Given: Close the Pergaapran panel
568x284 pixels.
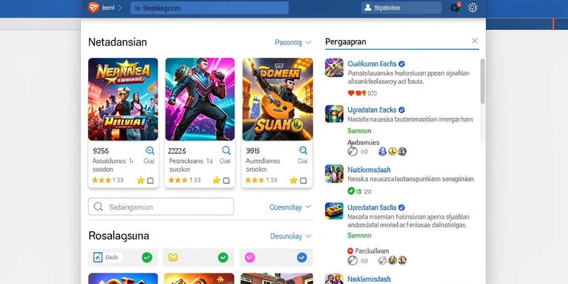Looking at the screenshot, I should pos(475,41).
